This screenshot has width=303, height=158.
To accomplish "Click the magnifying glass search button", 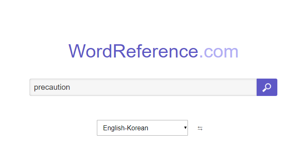I will click(267, 87).
